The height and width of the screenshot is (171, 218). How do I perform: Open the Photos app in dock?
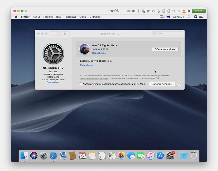point(121,156)
